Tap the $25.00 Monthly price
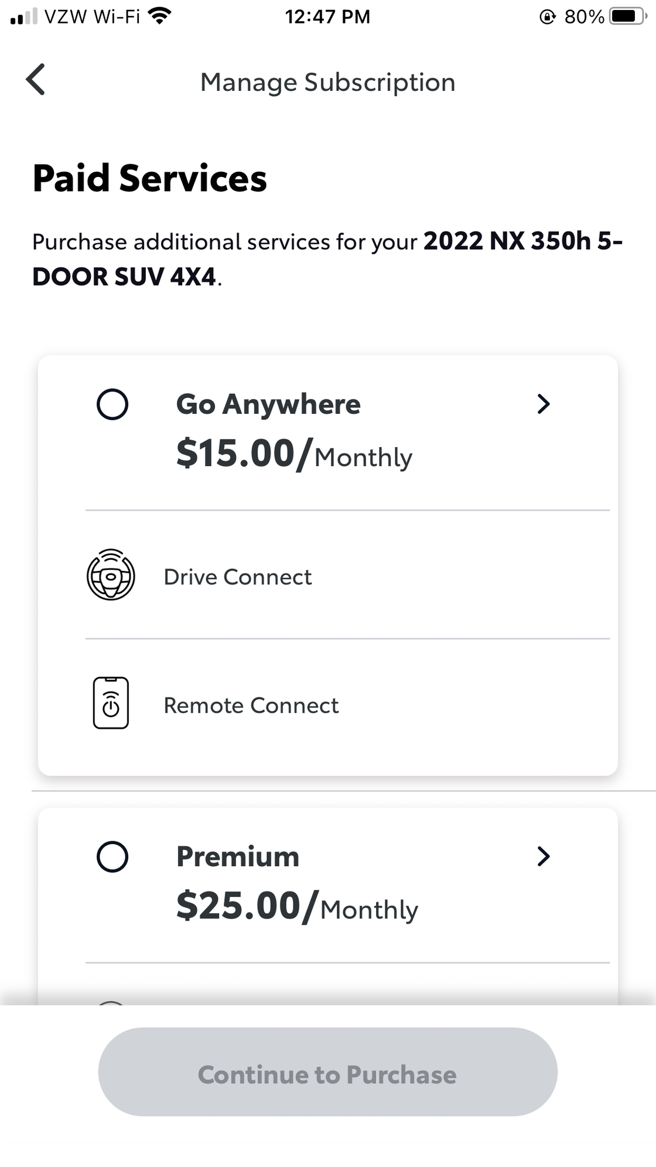The height and width of the screenshot is (1167, 656). click(297, 907)
